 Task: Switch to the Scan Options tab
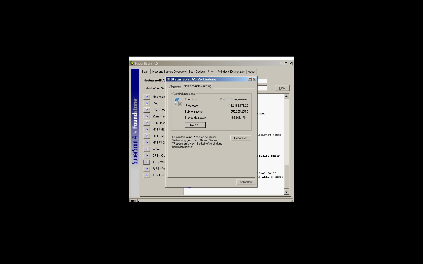coord(197,72)
